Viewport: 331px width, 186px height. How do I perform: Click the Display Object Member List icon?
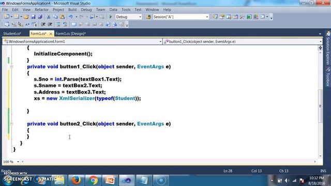[x=7, y=24]
